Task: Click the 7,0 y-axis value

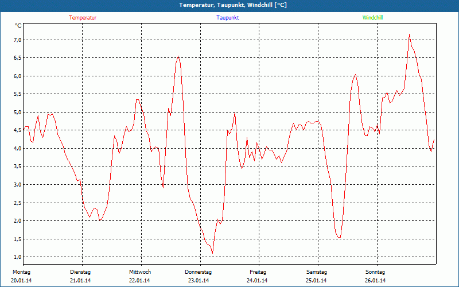Action: (18, 40)
